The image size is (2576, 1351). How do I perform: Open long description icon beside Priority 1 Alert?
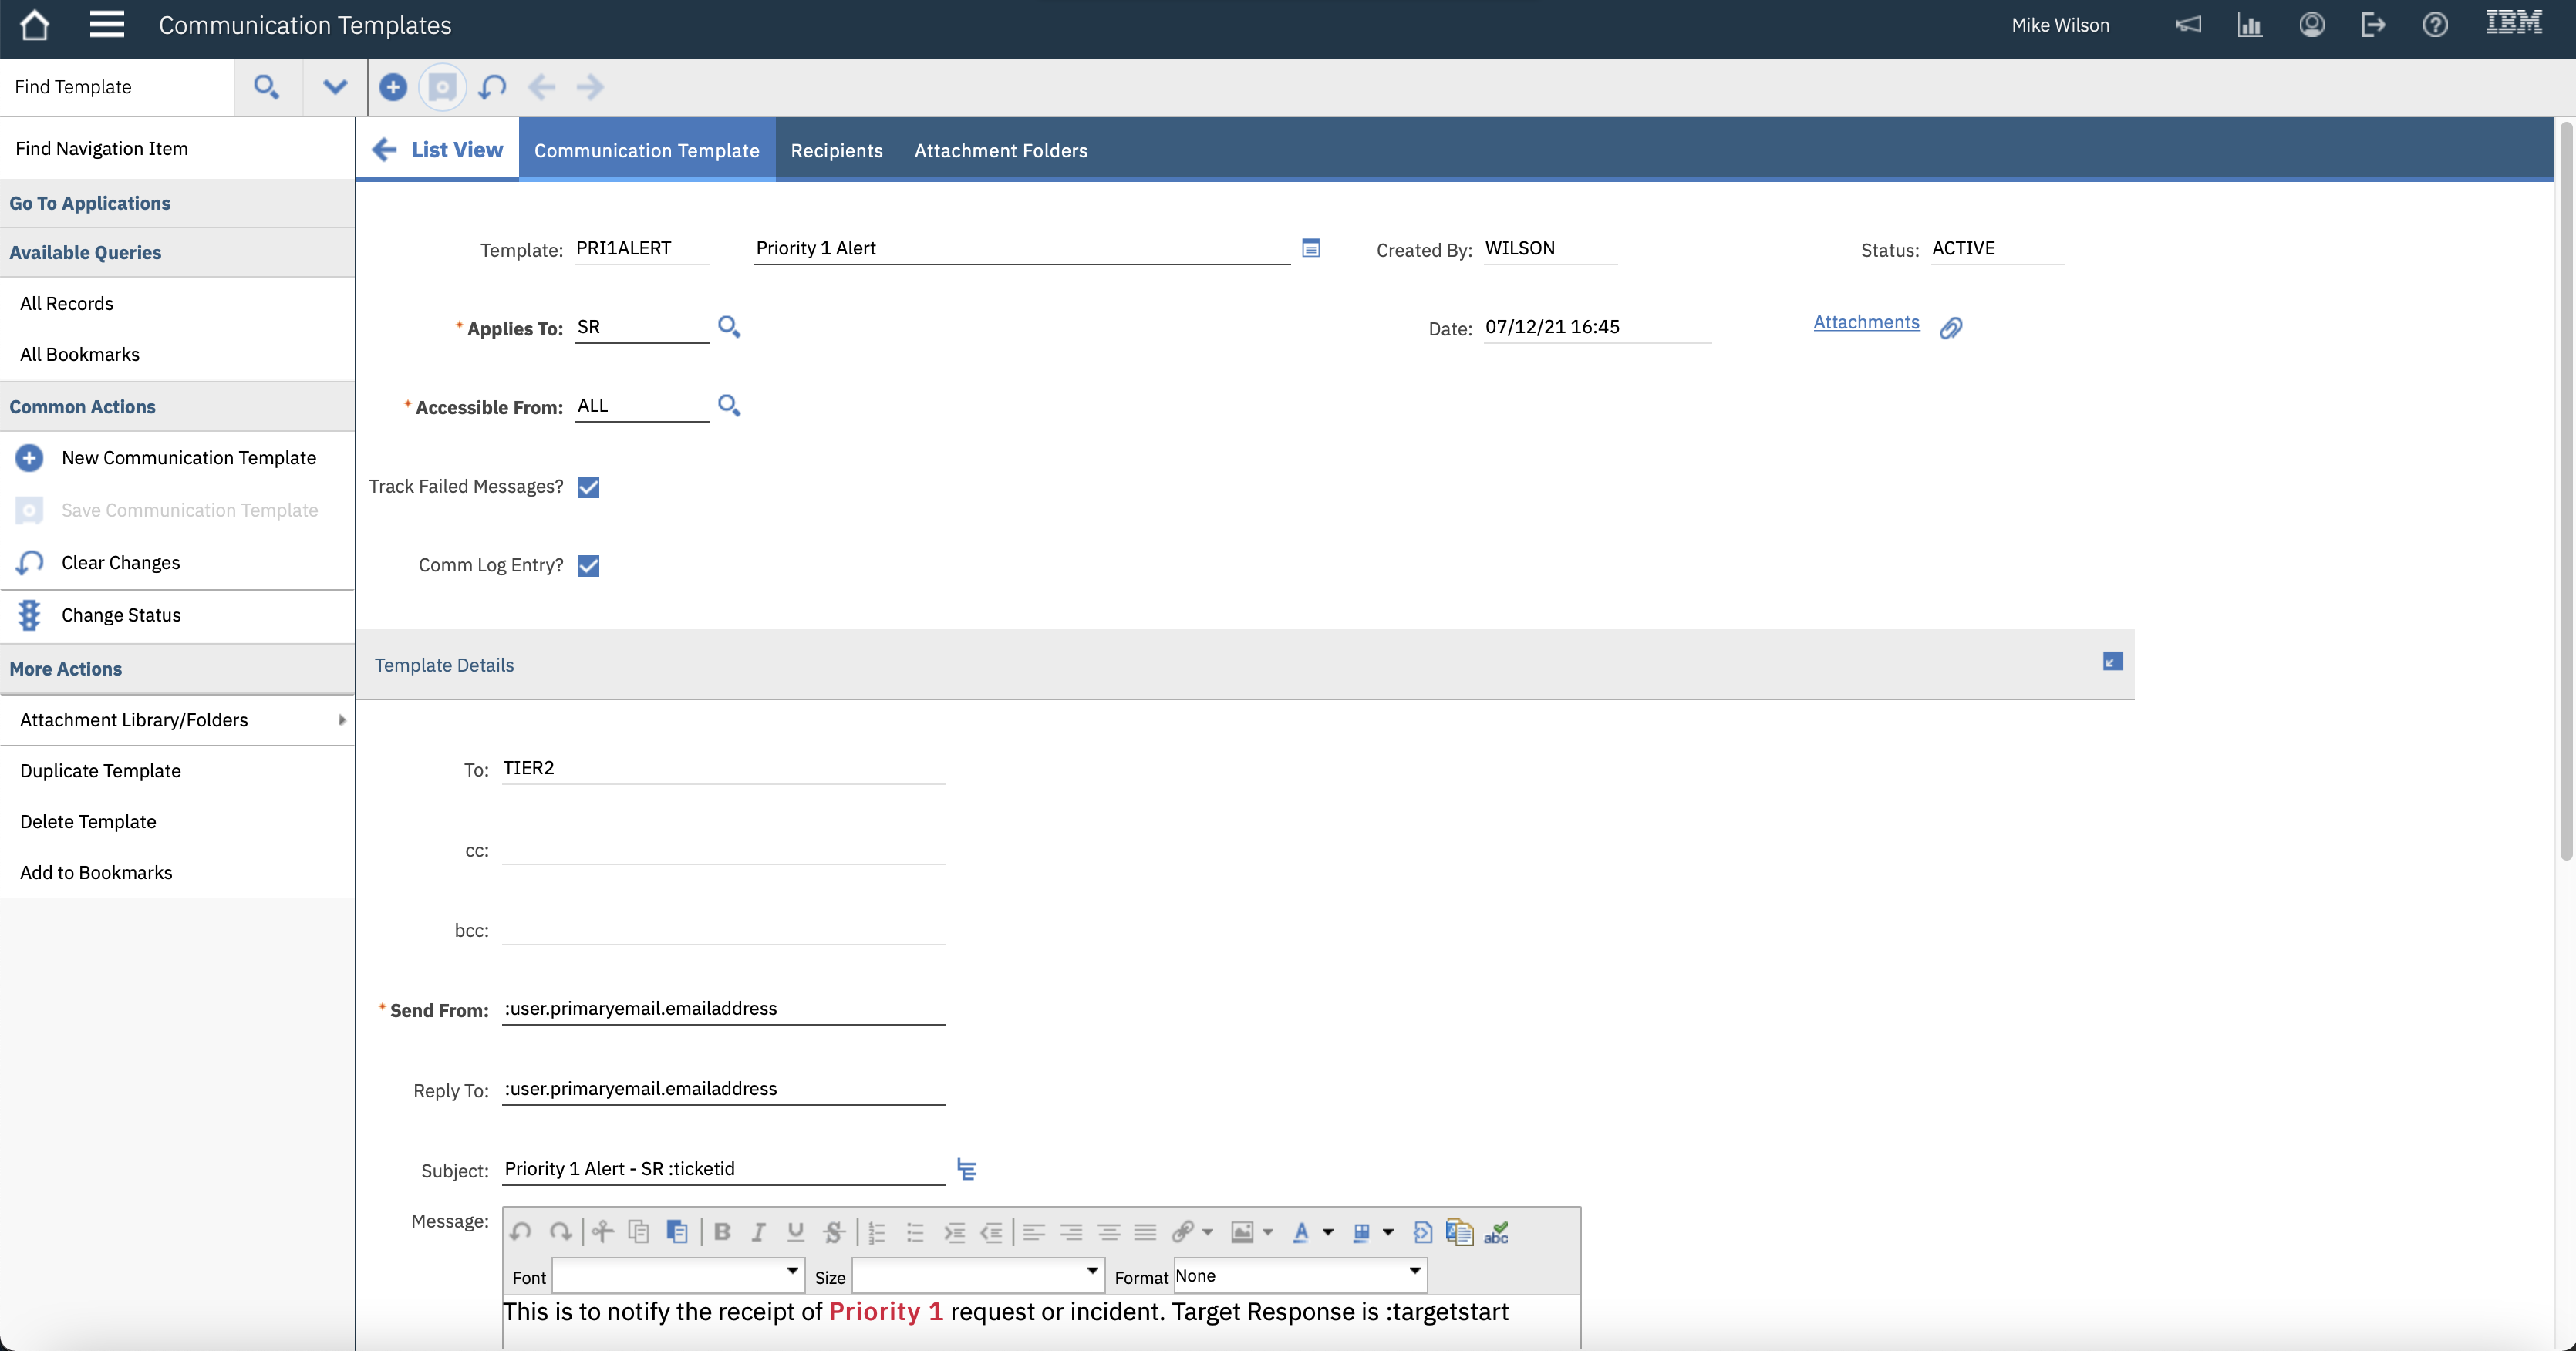point(1311,248)
